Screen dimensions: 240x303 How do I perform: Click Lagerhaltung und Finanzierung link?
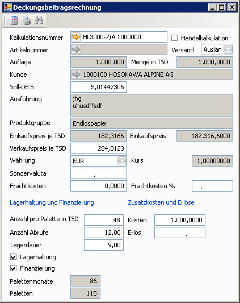coord(52,202)
